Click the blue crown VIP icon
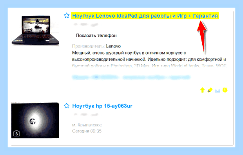The height and width of the screenshot is (155, 243). tap(218, 91)
